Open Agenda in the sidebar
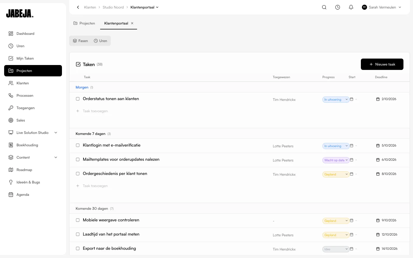Viewport: 413px width, 258px height. 33,195
